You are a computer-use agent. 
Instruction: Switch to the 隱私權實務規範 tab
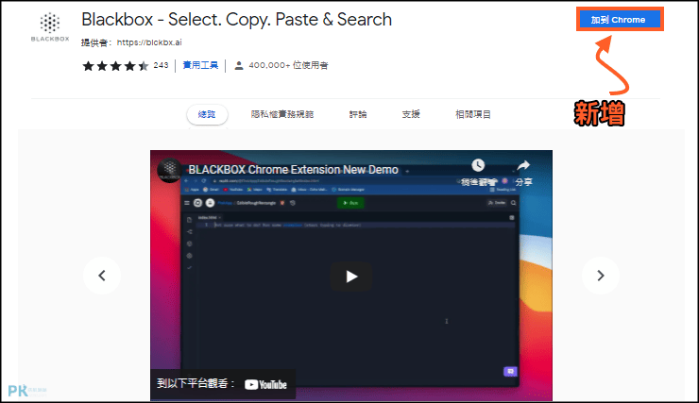coord(282,114)
